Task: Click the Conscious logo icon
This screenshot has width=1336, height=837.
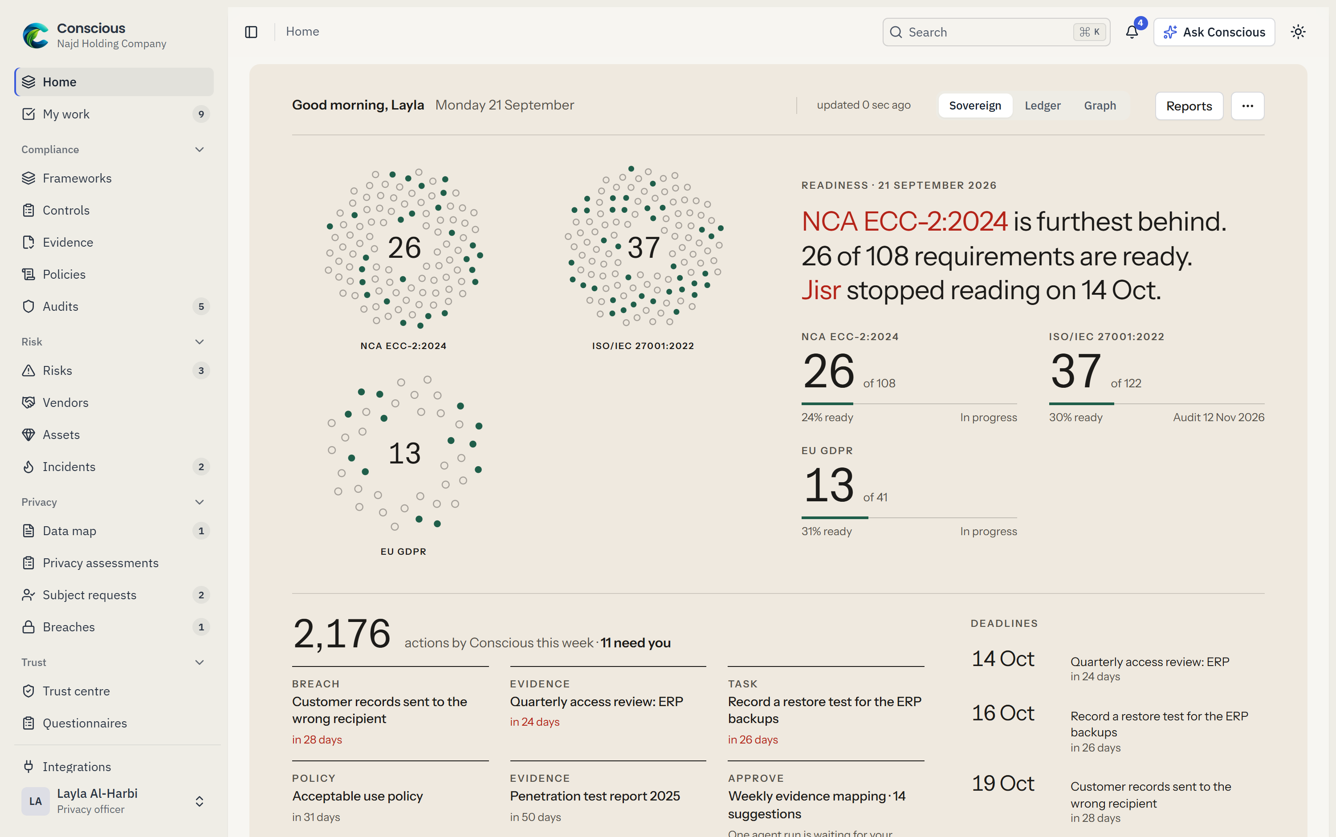Action: (36, 36)
